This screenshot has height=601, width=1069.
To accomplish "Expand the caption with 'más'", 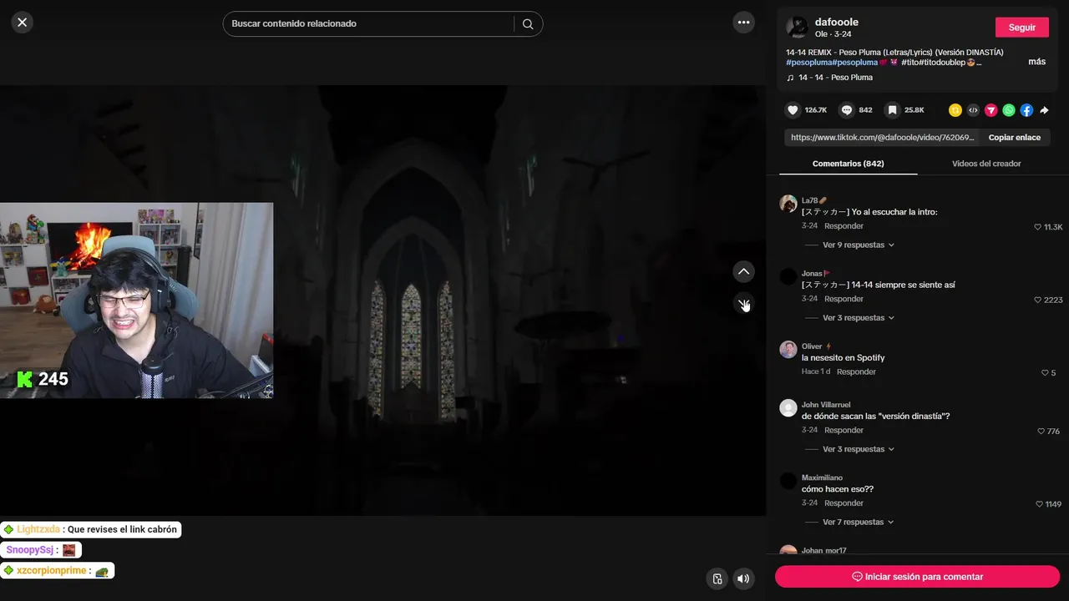I will pyautogui.click(x=1036, y=62).
